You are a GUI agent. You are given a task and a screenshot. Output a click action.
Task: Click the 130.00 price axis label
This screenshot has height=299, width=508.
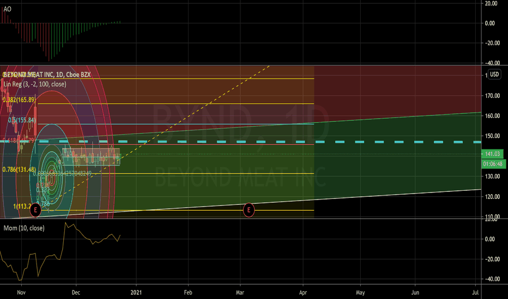492,177
